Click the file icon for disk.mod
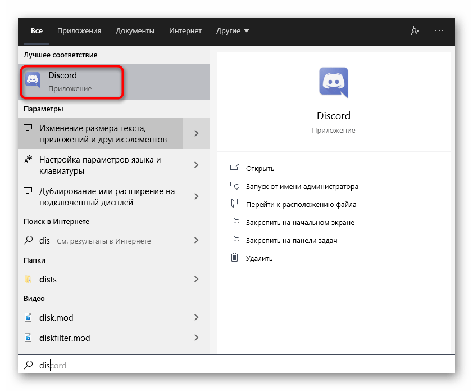This screenshot has height=391, width=473. click(28, 317)
